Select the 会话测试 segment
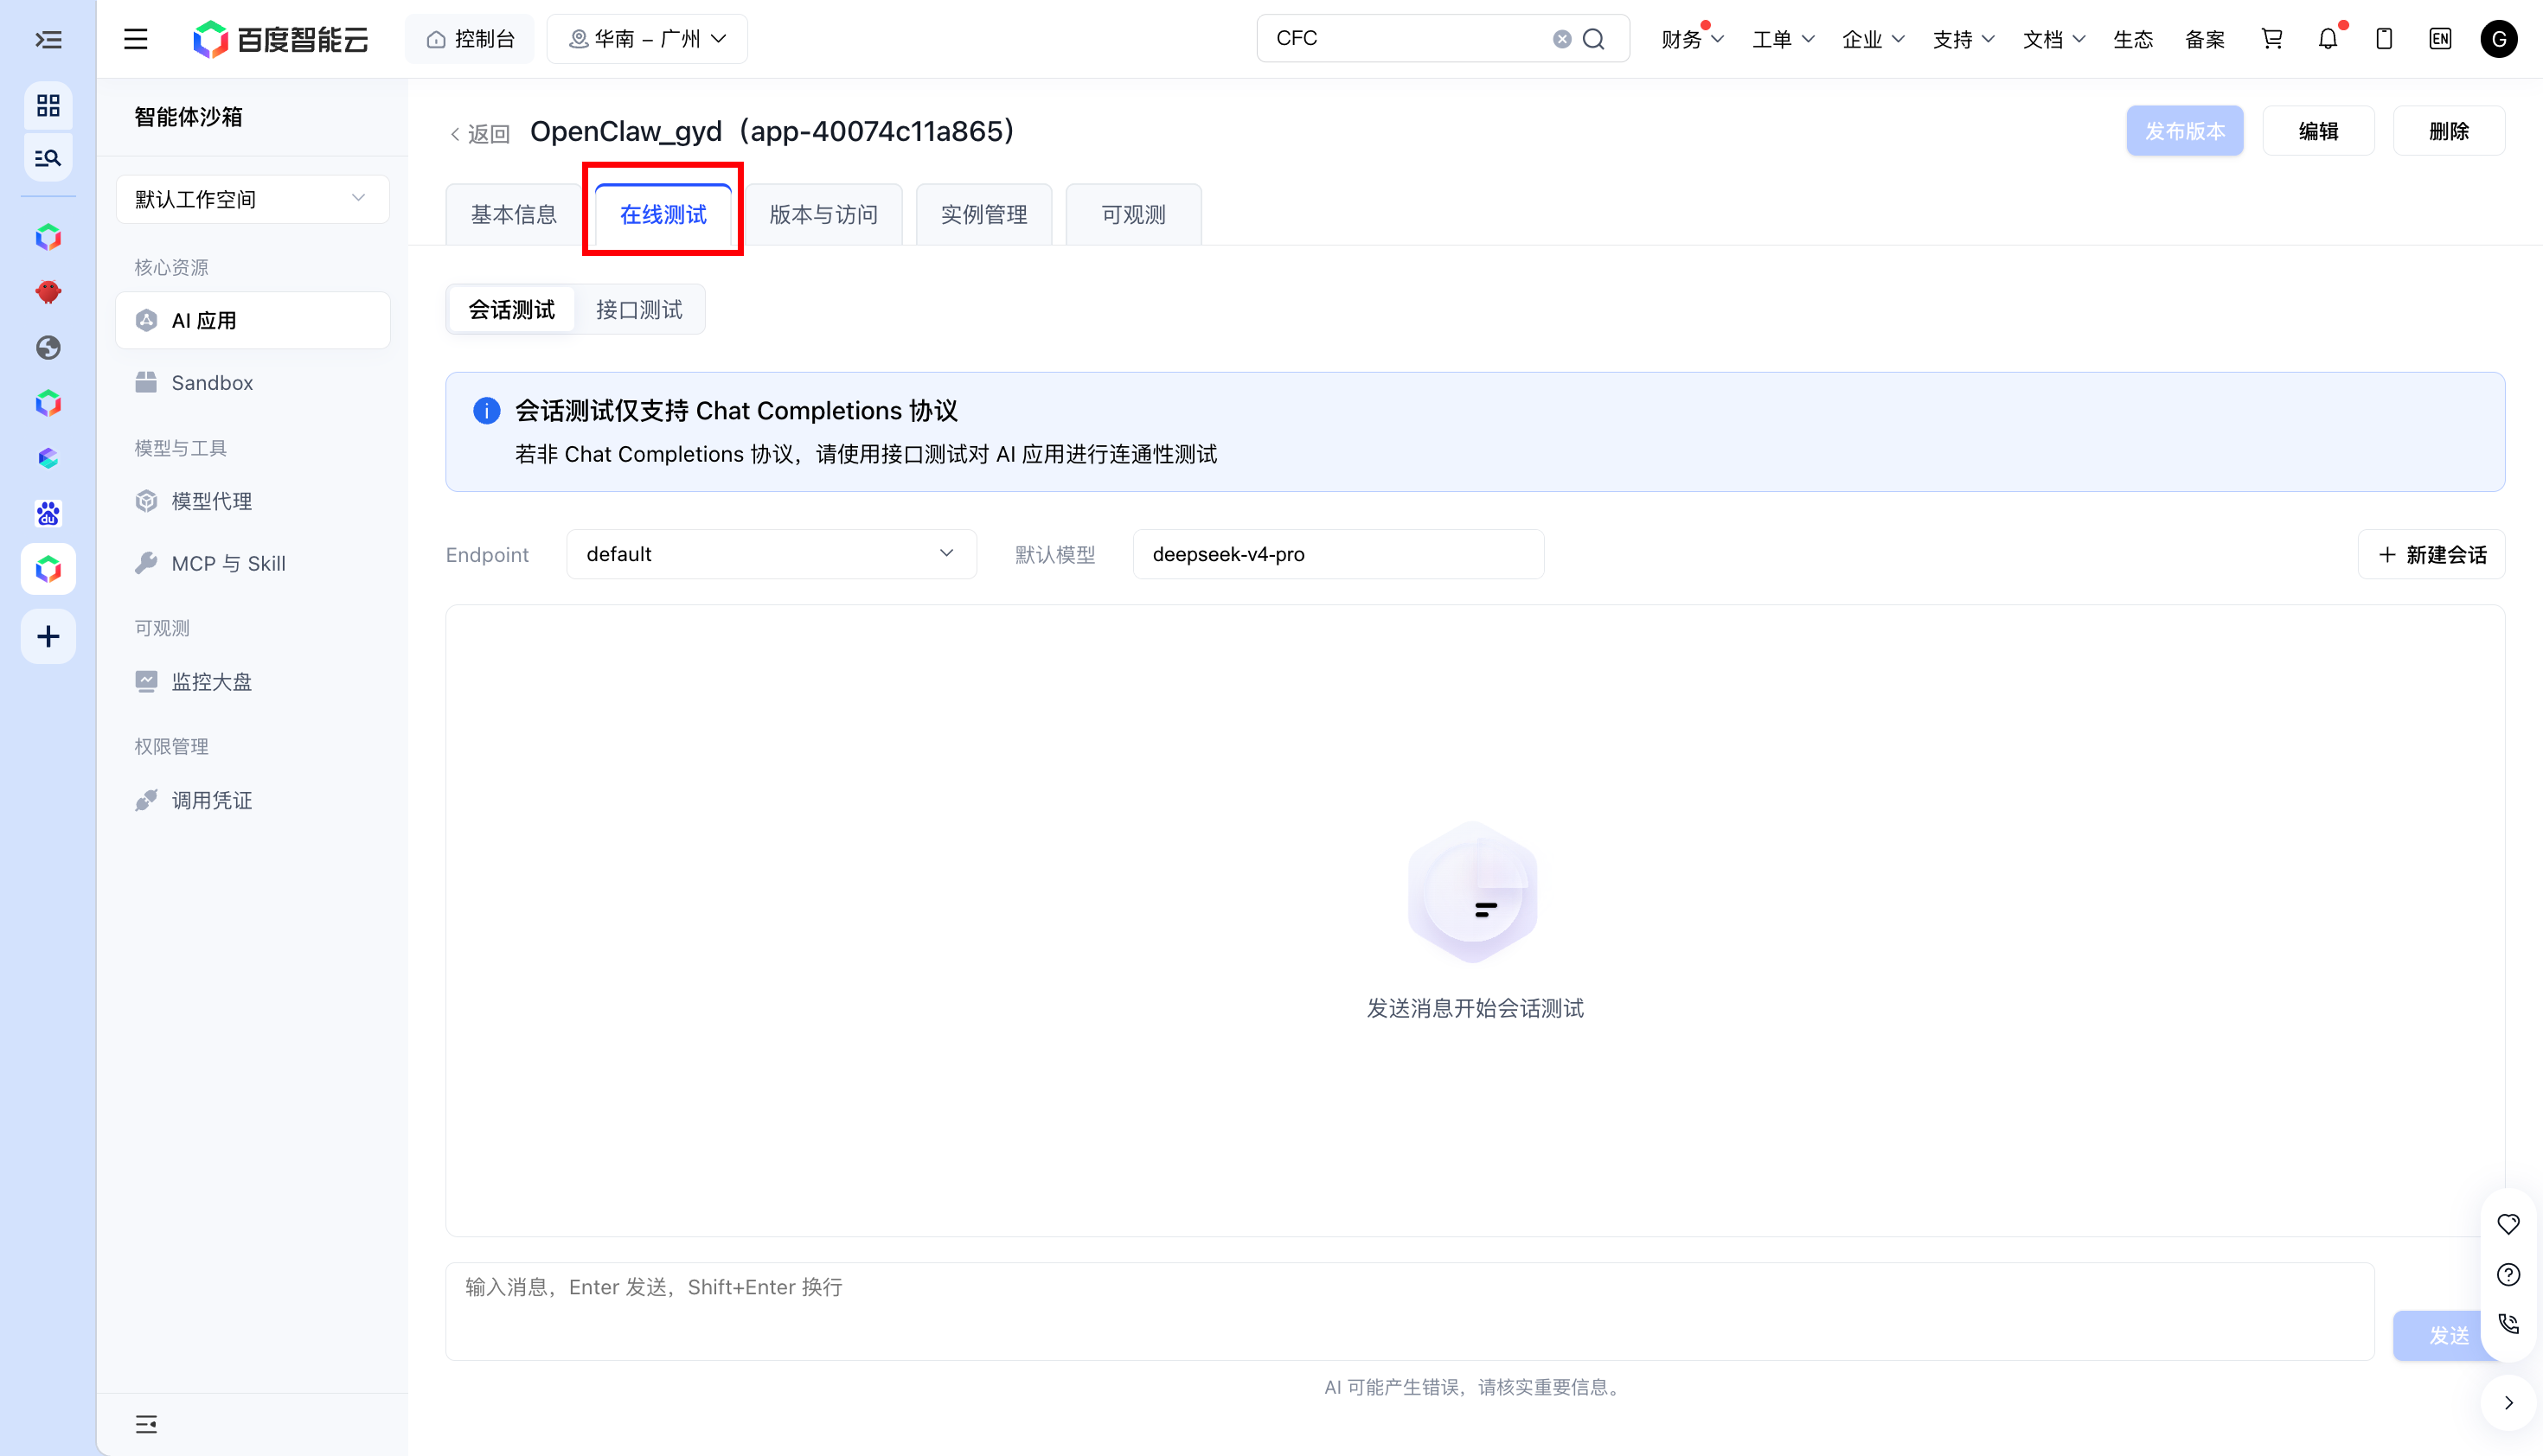This screenshot has width=2543, height=1456. pyautogui.click(x=511, y=310)
